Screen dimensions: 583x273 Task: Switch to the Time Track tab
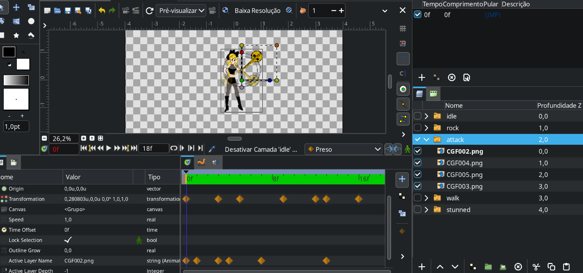point(188,162)
